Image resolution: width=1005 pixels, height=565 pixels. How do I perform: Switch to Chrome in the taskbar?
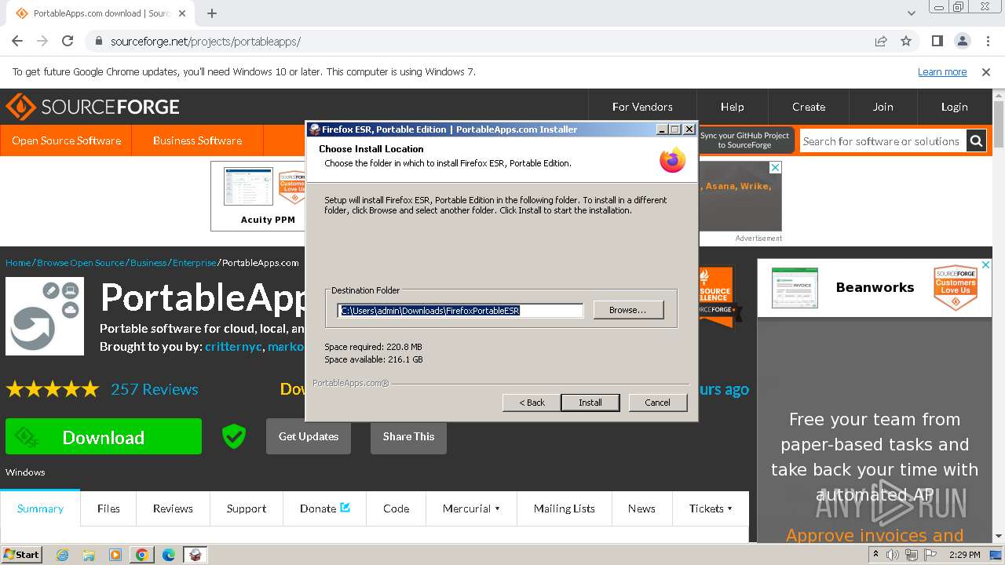[142, 555]
